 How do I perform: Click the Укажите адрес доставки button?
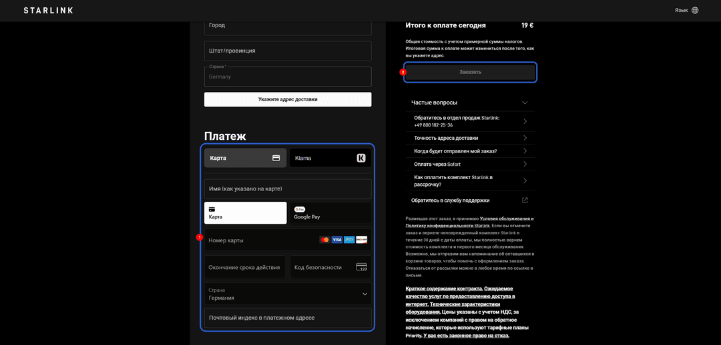pos(288,99)
